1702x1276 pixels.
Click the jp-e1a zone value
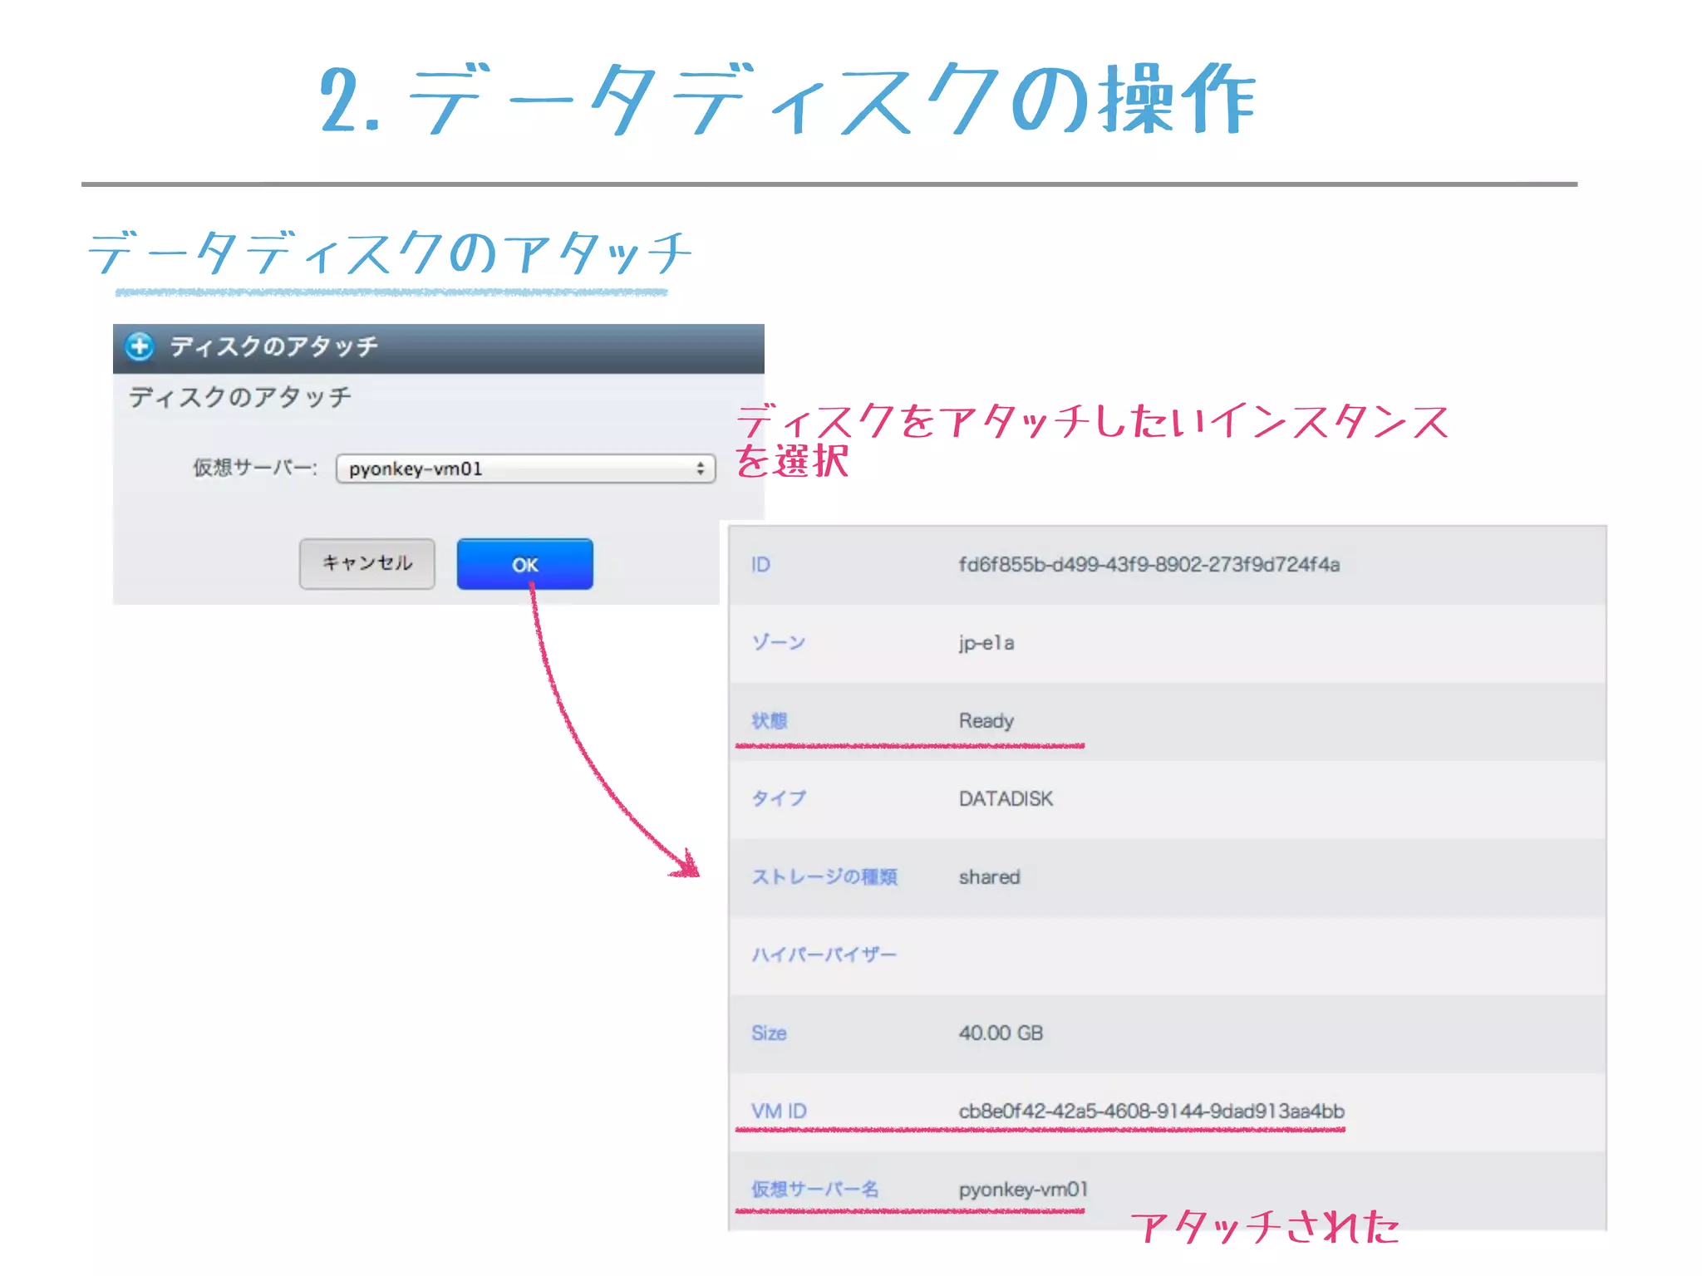point(986,643)
